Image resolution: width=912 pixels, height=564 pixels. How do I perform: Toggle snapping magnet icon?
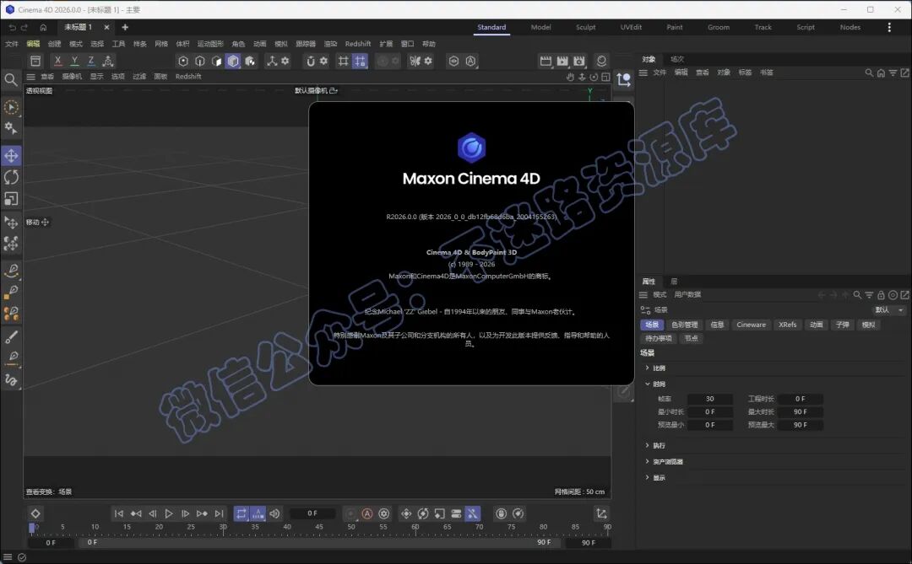click(x=311, y=61)
